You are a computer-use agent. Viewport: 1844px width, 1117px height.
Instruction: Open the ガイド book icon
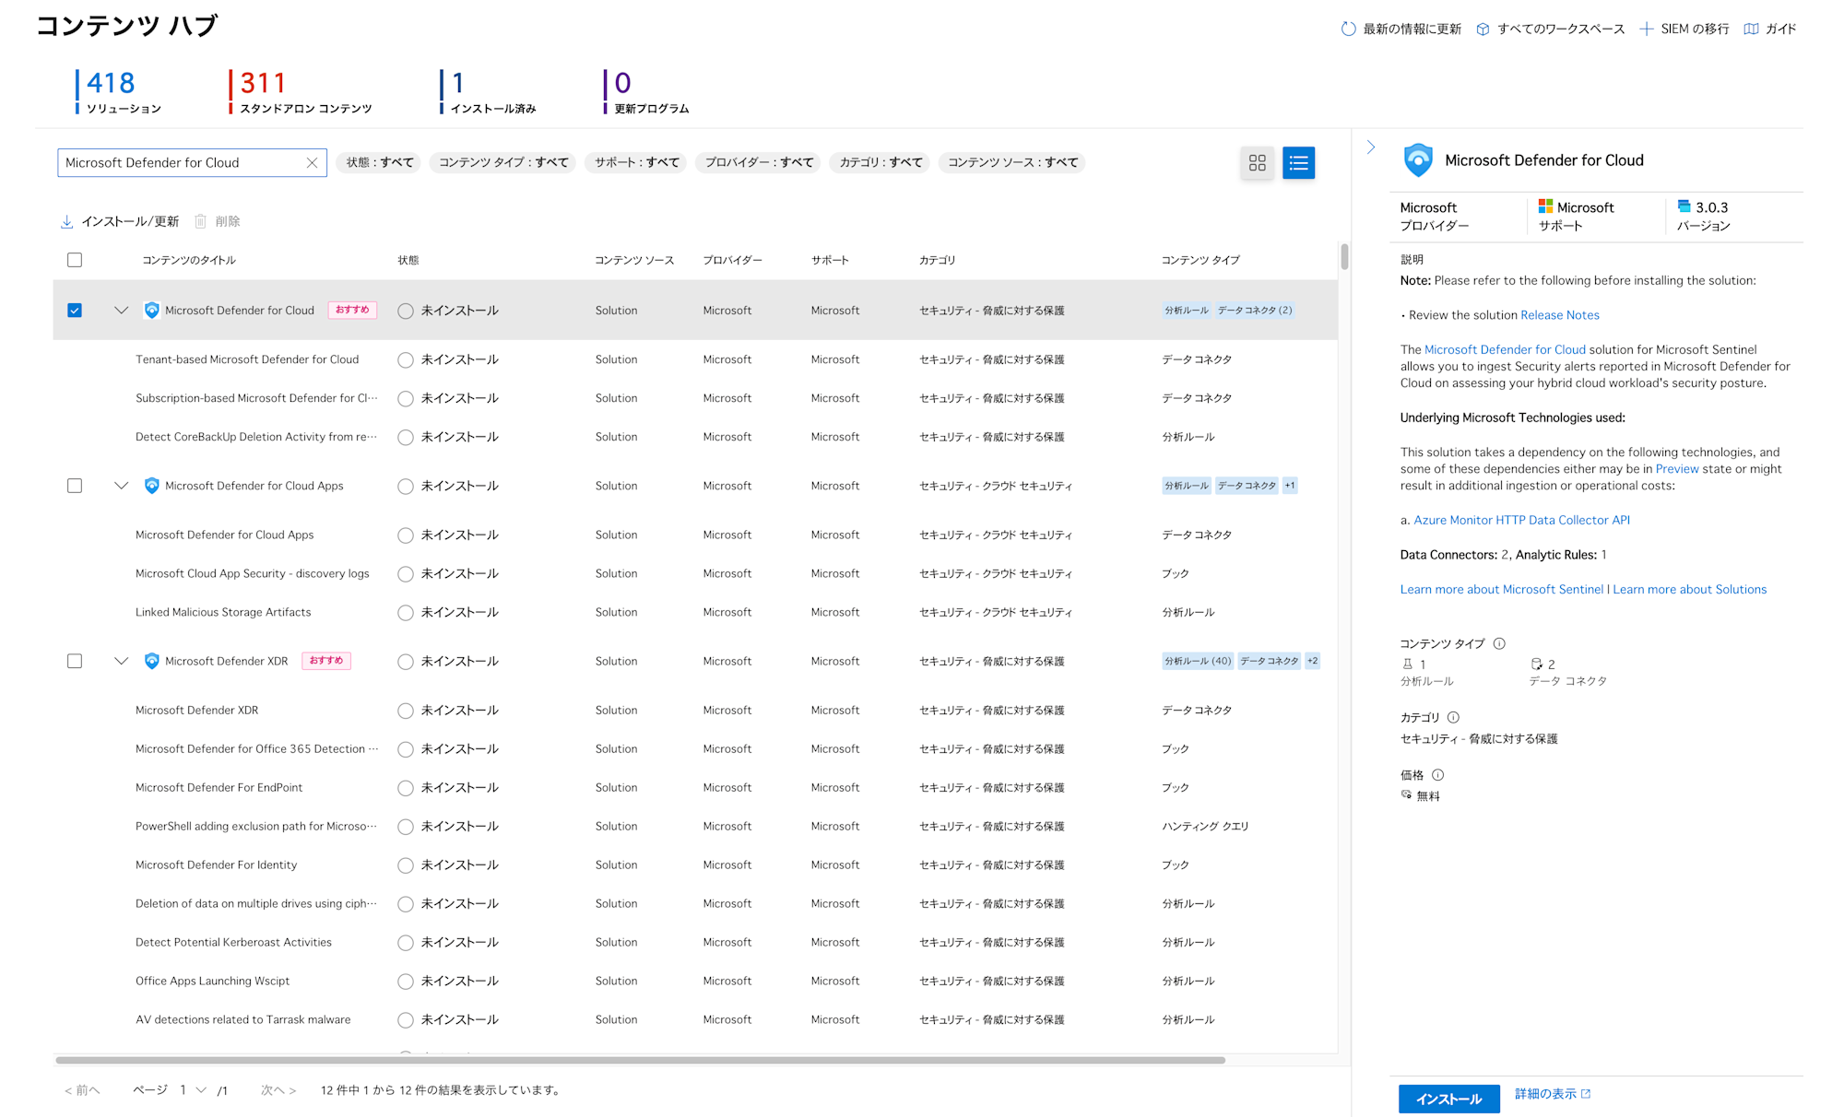(1751, 29)
